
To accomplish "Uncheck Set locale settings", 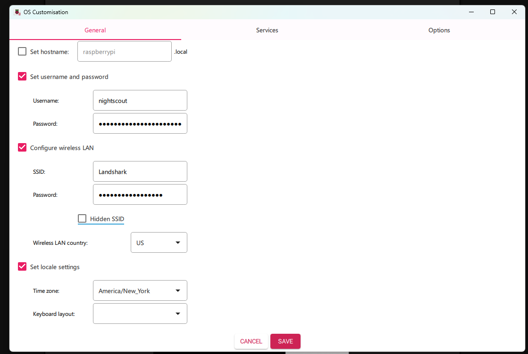I will click(22, 266).
